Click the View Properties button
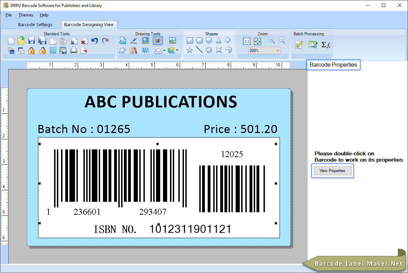Image resolution: width=408 pixels, height=273 pixels. (x=333, y=171)
